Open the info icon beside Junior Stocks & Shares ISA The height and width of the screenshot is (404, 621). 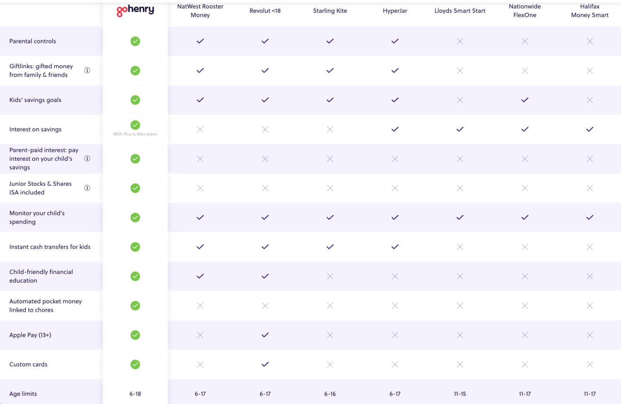(x=87, y=188)
